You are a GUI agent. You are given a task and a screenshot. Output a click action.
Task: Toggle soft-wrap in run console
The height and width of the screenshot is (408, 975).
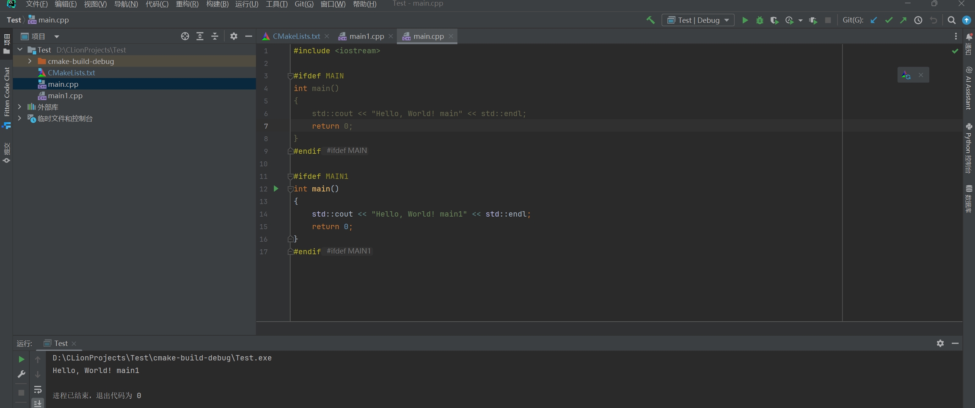pyautogui.click(x=38, y=389)
